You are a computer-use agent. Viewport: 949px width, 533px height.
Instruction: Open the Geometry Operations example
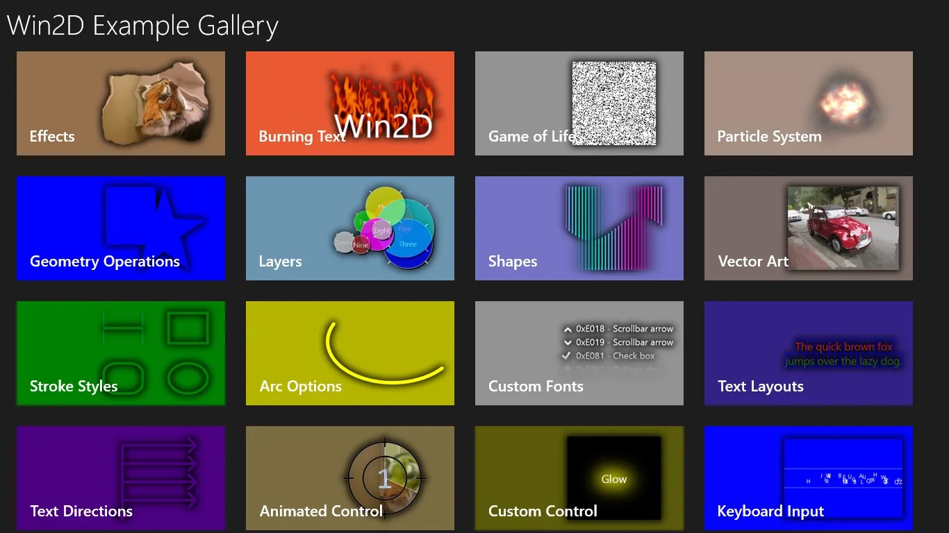tap(121, 228)
